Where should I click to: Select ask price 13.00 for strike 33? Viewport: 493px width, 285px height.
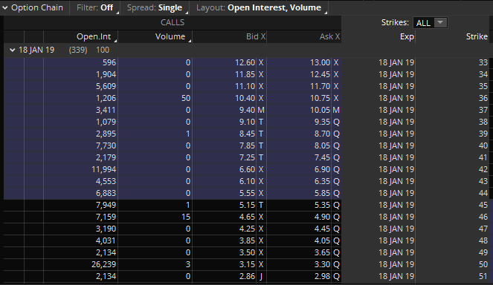(x=320, y=62)
